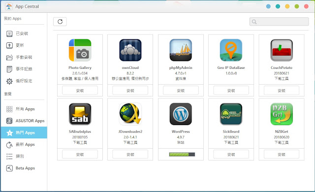Select 熱門 Apps in sidebar
The image size is (315, 192).
pos(24,132)
